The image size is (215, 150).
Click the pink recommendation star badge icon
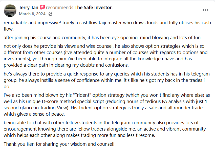pos(42,7)
